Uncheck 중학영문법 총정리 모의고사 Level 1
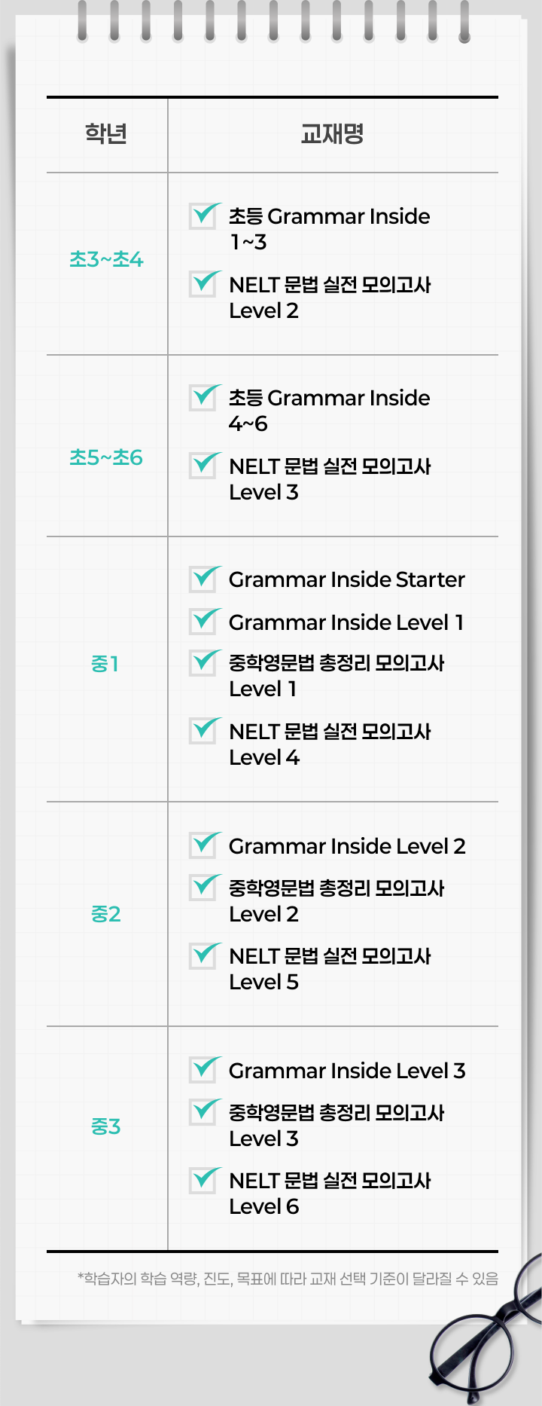Viewport: 542px width, 1406px height. coord(203,663)
